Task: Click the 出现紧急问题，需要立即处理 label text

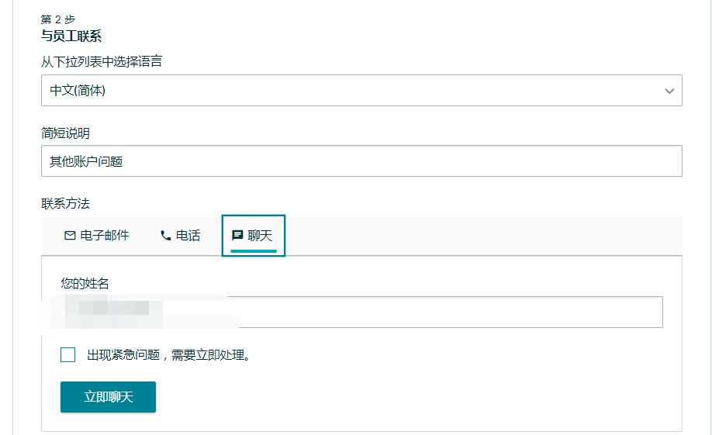Action: [x=169, y=355]
